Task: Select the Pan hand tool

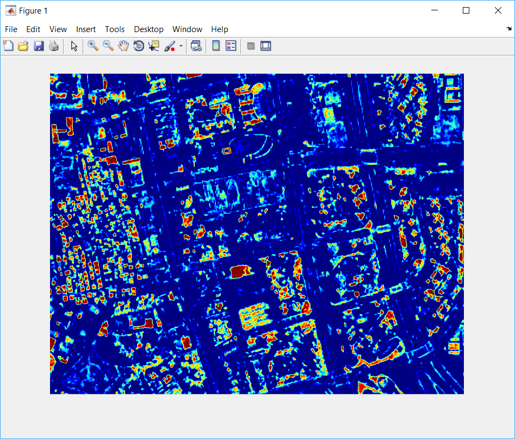Action: pyautogui.click(x=123, y=46)
